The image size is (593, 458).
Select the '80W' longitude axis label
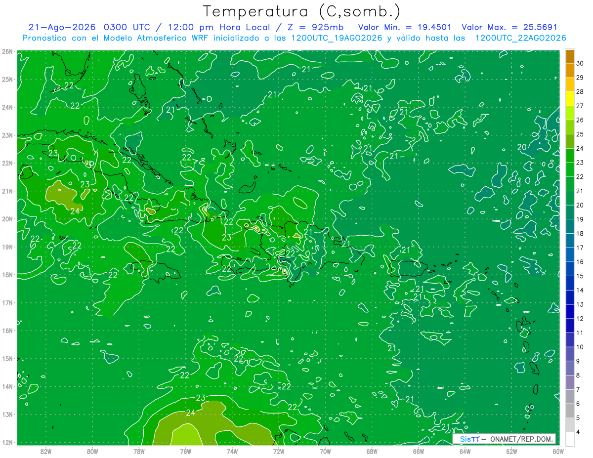click(92, 451)
